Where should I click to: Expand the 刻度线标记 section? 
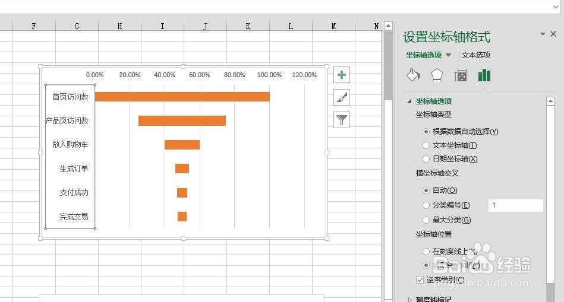(409, 299)
